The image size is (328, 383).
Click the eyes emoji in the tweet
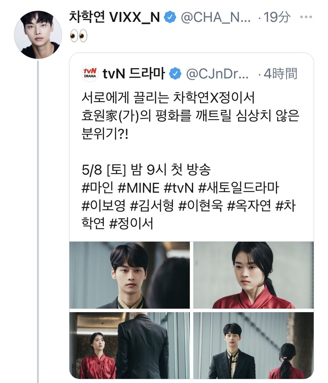(78, 36)
